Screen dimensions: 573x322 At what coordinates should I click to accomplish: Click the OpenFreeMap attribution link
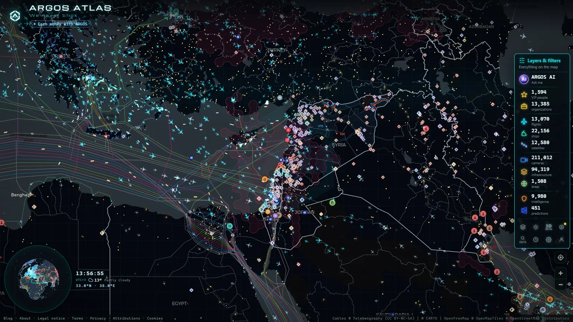tap(457, 318)
